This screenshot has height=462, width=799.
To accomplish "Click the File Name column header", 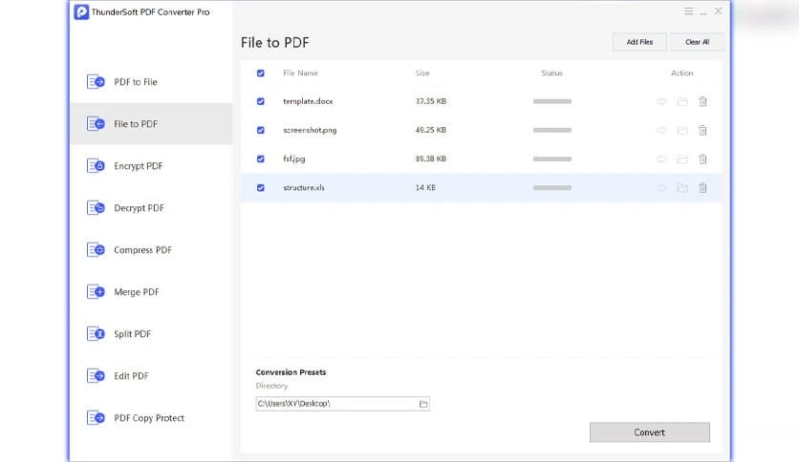I will click(x=300, y=73).
